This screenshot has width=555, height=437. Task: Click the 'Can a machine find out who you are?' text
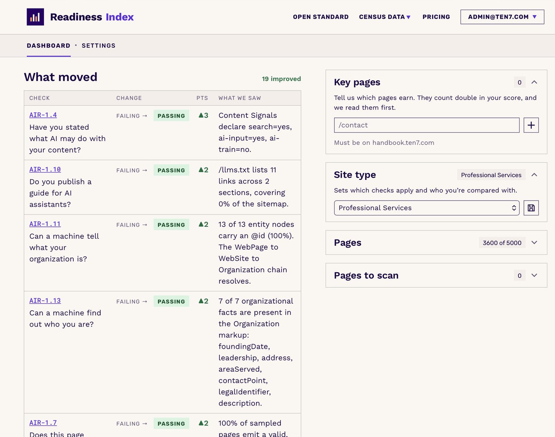click(x=65, y=318)
